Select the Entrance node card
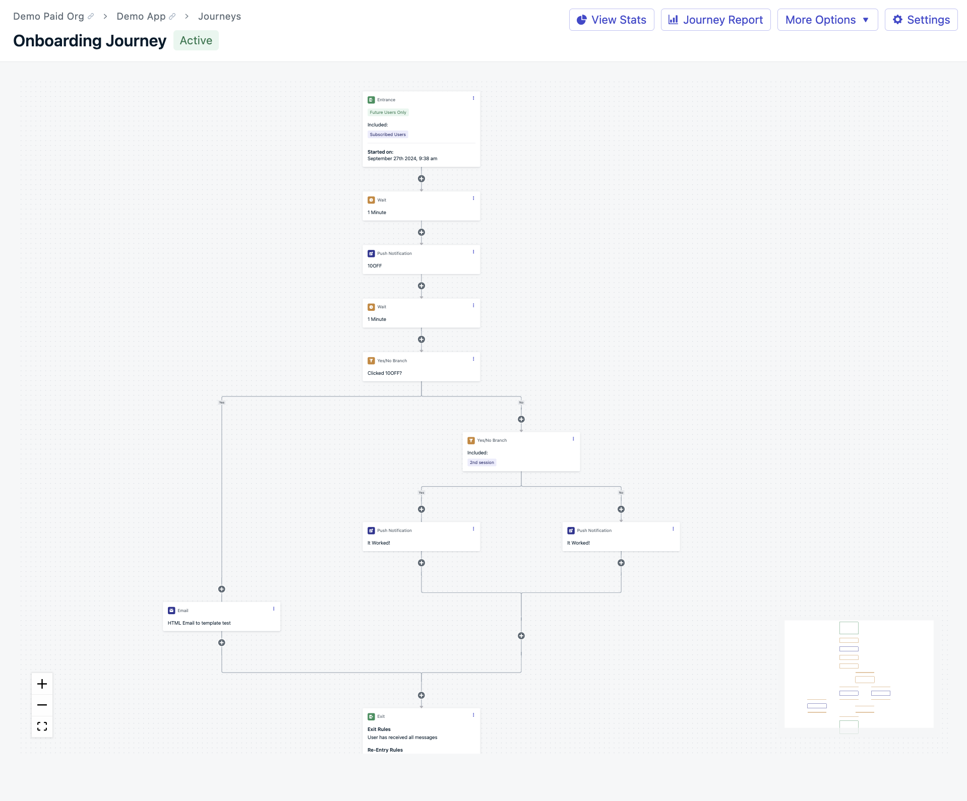 [x=421, y=129]
